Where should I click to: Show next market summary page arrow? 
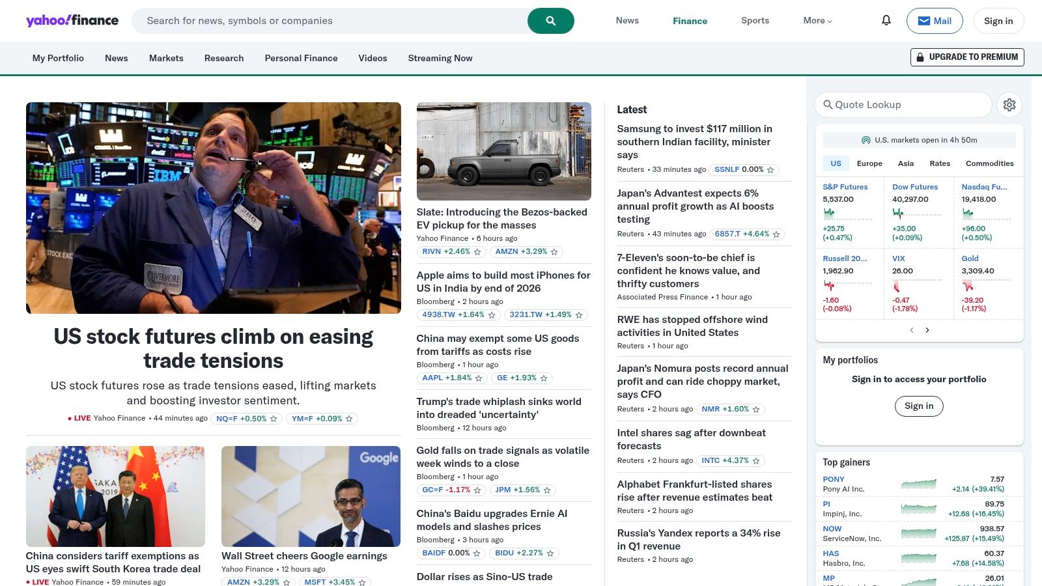(x=927, y=330)
